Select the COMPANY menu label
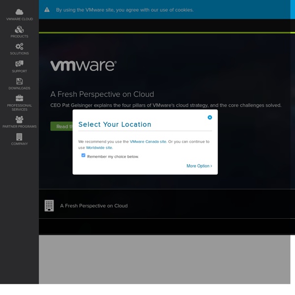The image size is (295, 295). 19,144
